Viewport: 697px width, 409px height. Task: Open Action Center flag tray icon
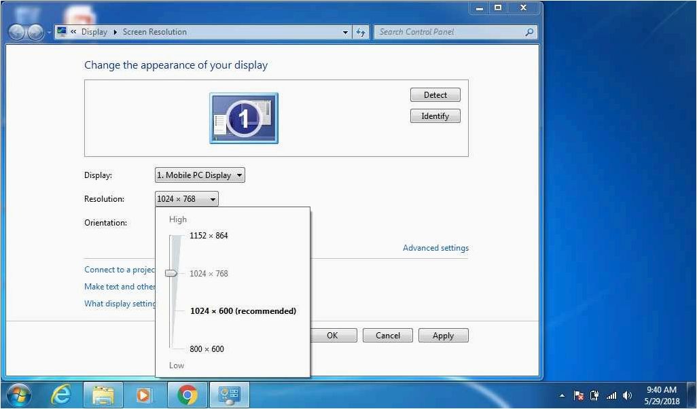[x=578, y=395]
